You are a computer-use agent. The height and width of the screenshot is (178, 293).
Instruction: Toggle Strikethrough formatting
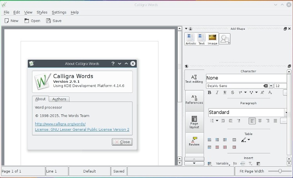pyautogui.click(x=232, y=93)
